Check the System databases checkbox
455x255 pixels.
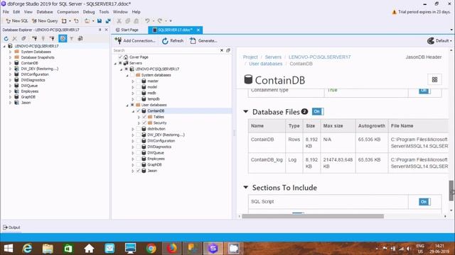point(132,75)
